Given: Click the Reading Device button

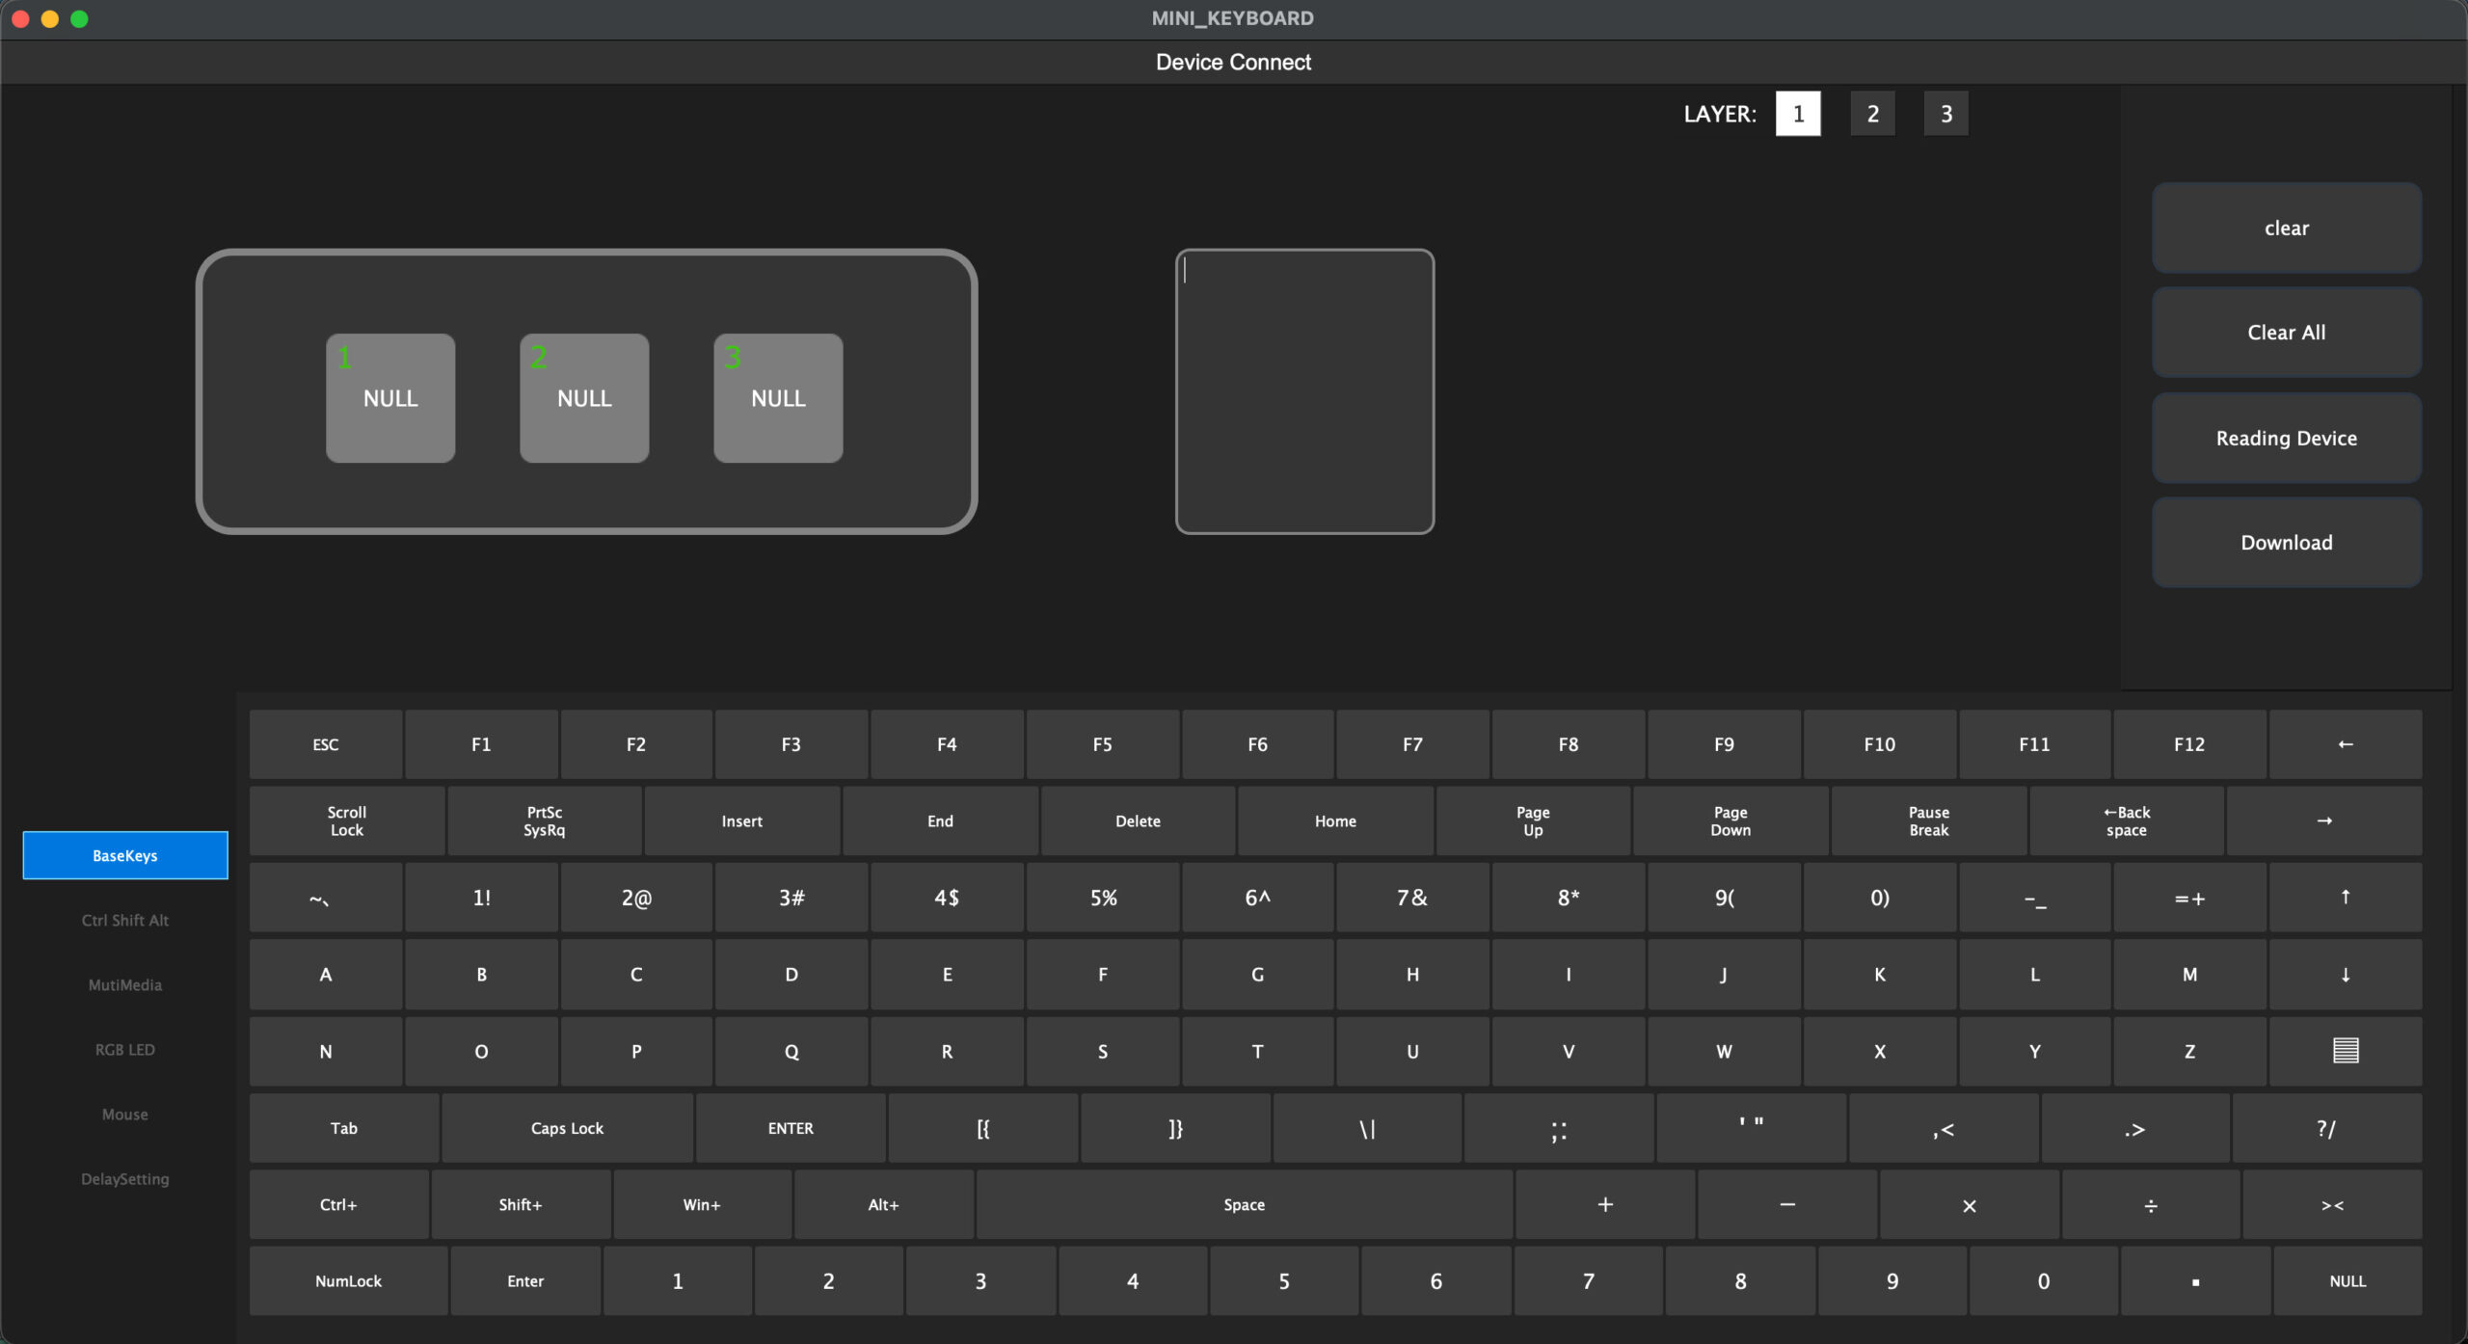Looking at the screenshot, I should click(x=2286, y=439).
